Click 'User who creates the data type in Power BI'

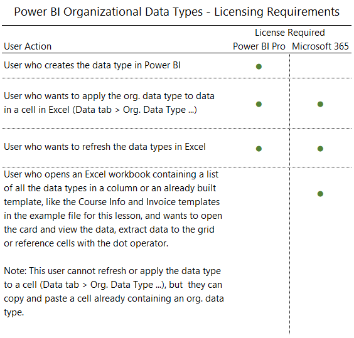92,65
